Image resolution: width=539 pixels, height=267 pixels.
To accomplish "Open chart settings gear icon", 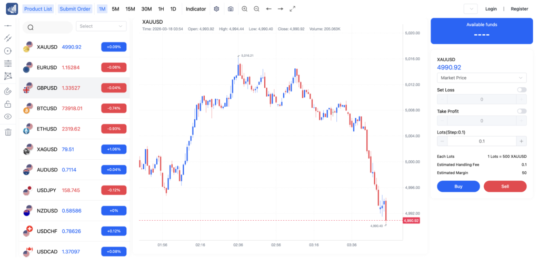I will coord(216,9).
